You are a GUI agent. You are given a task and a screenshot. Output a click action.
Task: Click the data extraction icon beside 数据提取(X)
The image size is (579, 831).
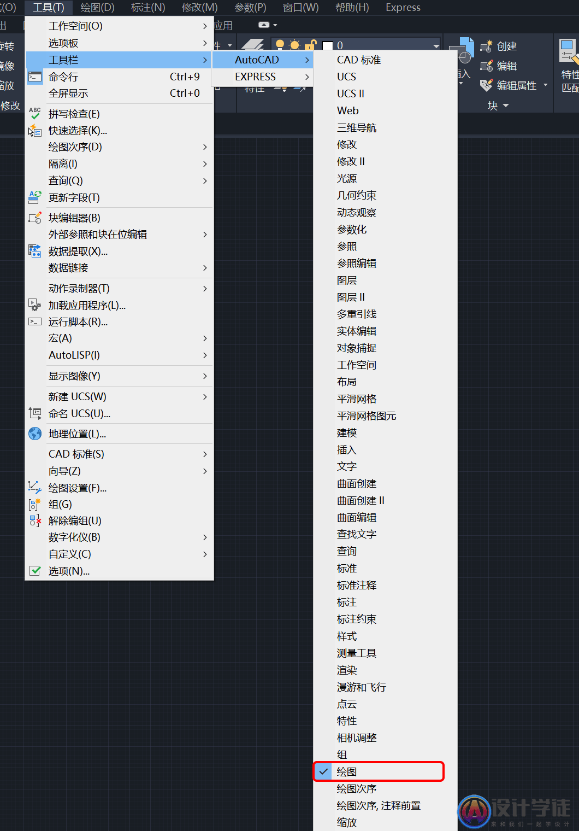[x=35, y=251]
